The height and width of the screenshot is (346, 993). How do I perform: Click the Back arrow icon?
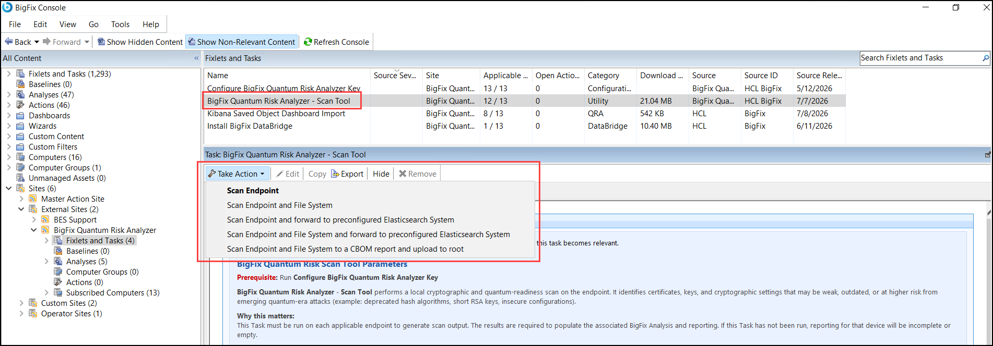click(9, 42)
